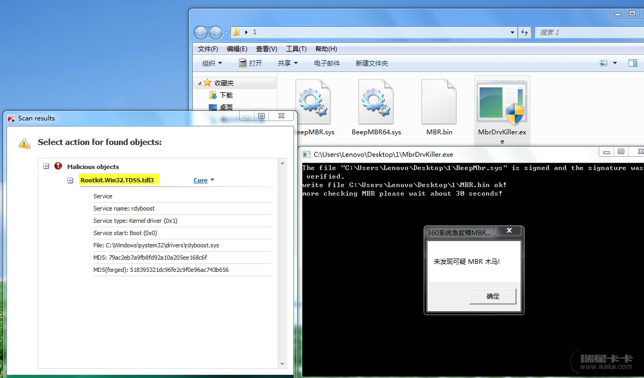Click the 新建文件夹 toolbar button

click(372, 63)
